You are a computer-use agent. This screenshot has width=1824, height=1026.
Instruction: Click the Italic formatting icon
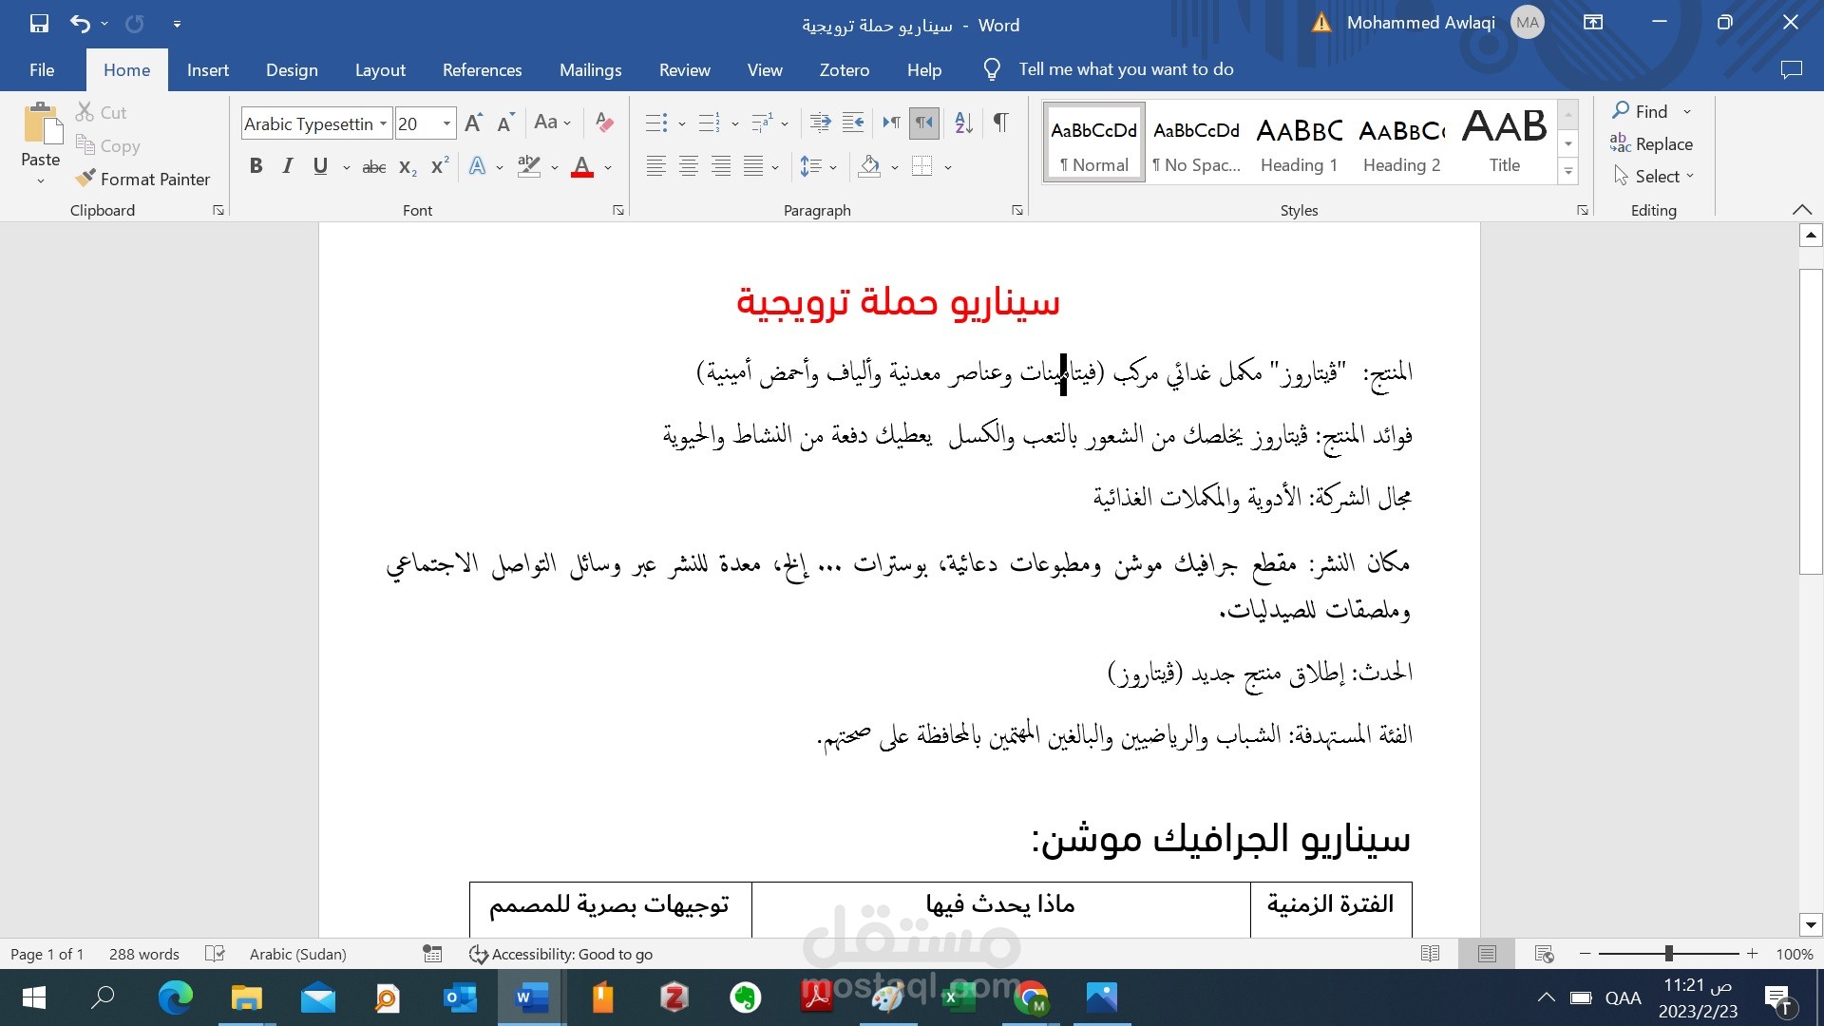(x=286, y=164)
